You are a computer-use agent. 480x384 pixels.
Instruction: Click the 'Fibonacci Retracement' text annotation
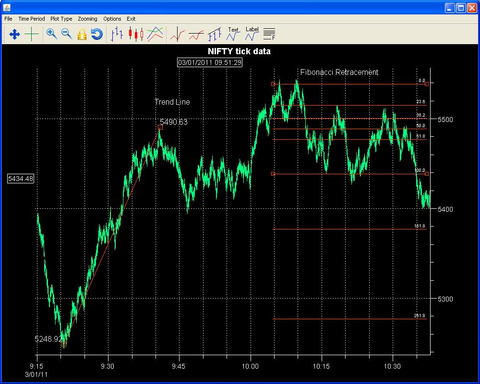click(x=339, y=72)
